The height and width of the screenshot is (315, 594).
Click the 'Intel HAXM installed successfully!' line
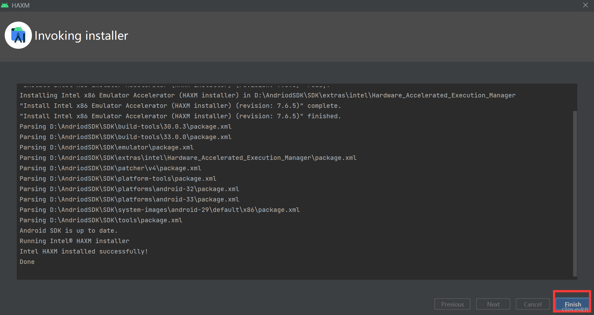tap(84, 251)
